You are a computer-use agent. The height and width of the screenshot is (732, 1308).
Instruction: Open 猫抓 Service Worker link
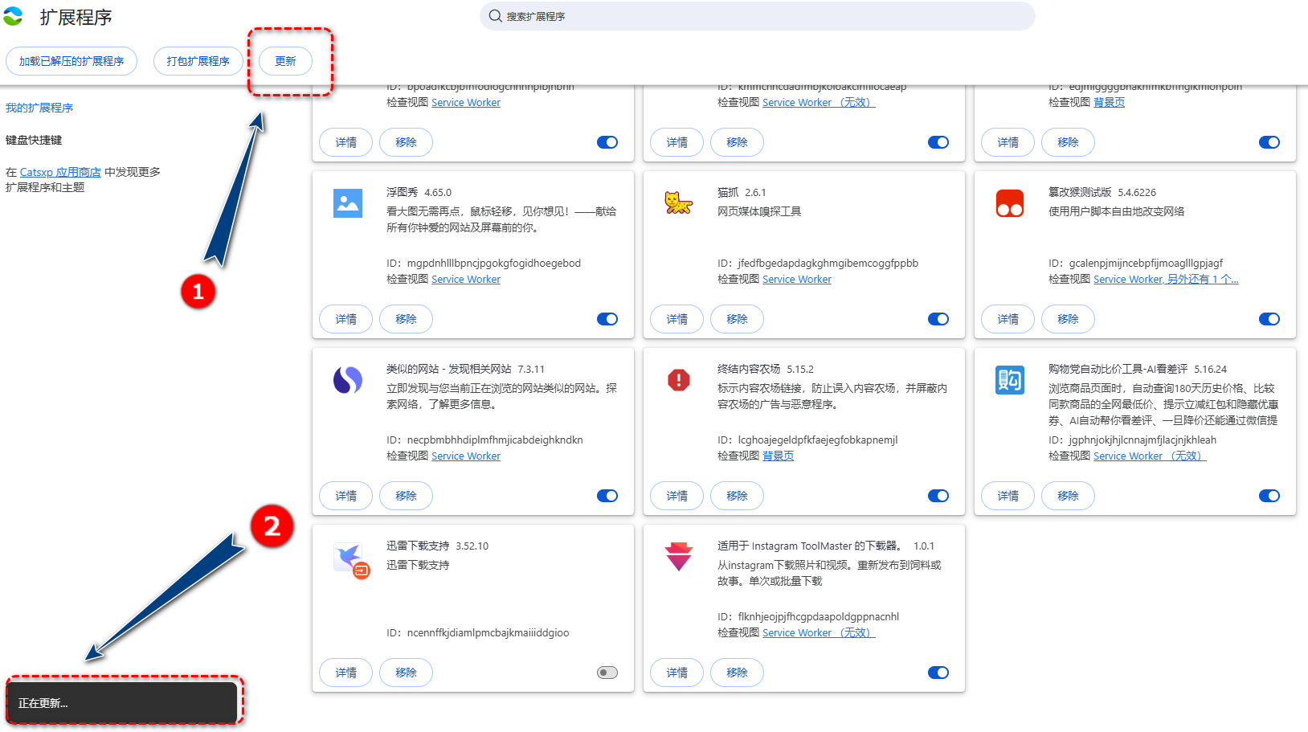pos(797,279)
